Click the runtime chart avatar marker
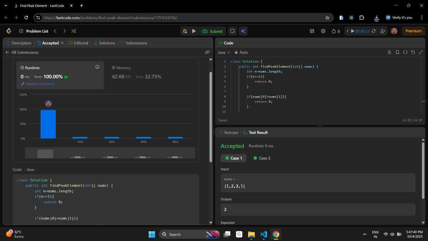The image size is (428, 241). coord(49,104)
